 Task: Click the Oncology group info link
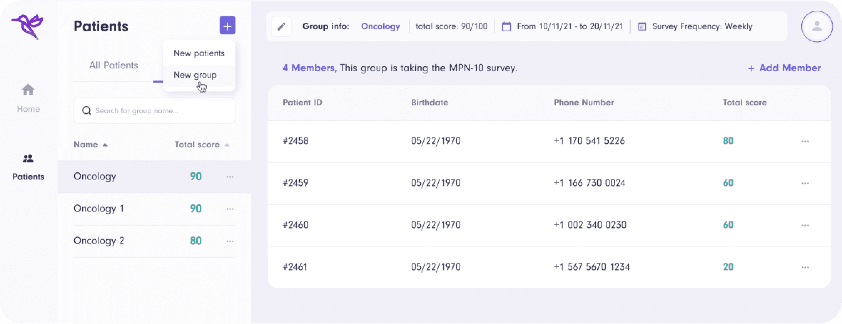(x=380, y=26)
